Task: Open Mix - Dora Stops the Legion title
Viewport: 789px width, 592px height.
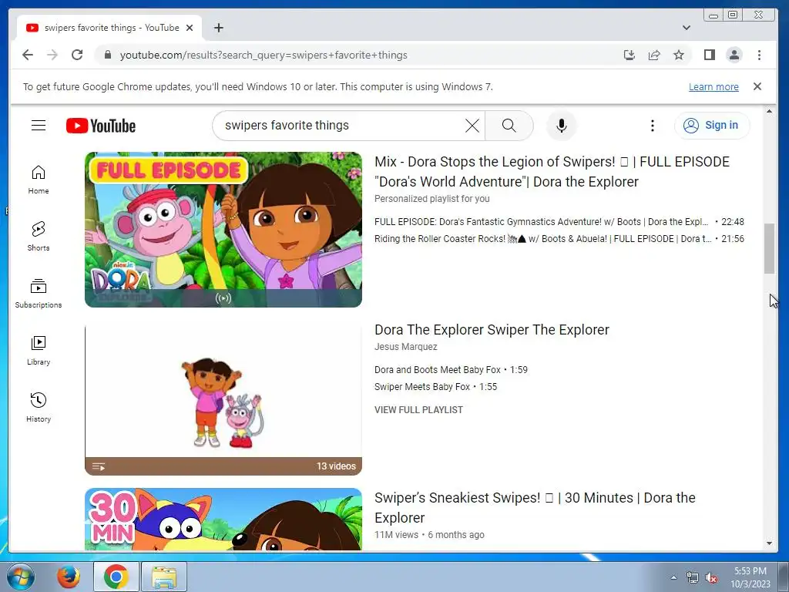Action: click(552, 172)
